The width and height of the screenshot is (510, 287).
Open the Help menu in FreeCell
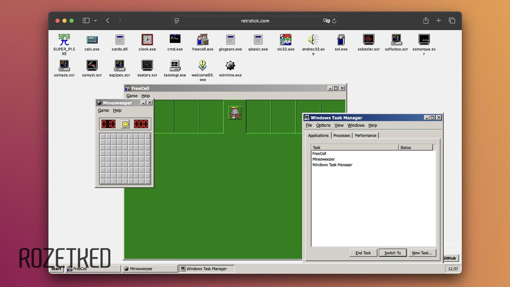pyautogui.click(x=145, y=96)
